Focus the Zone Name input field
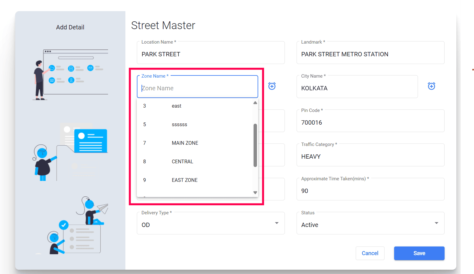 tap(197, 88)
